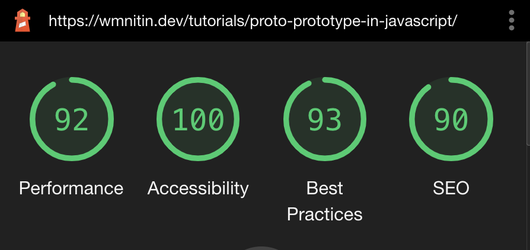Click the partially visible gauge at bottom
This screenshot has height=250, width=530.
[262, 248]
